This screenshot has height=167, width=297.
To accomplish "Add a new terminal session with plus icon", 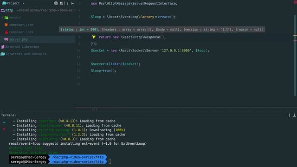I will [4, 122].
